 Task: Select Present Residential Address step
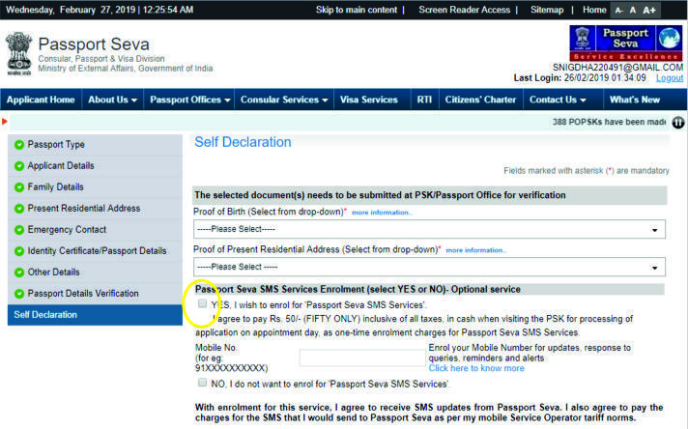point(95,209)
